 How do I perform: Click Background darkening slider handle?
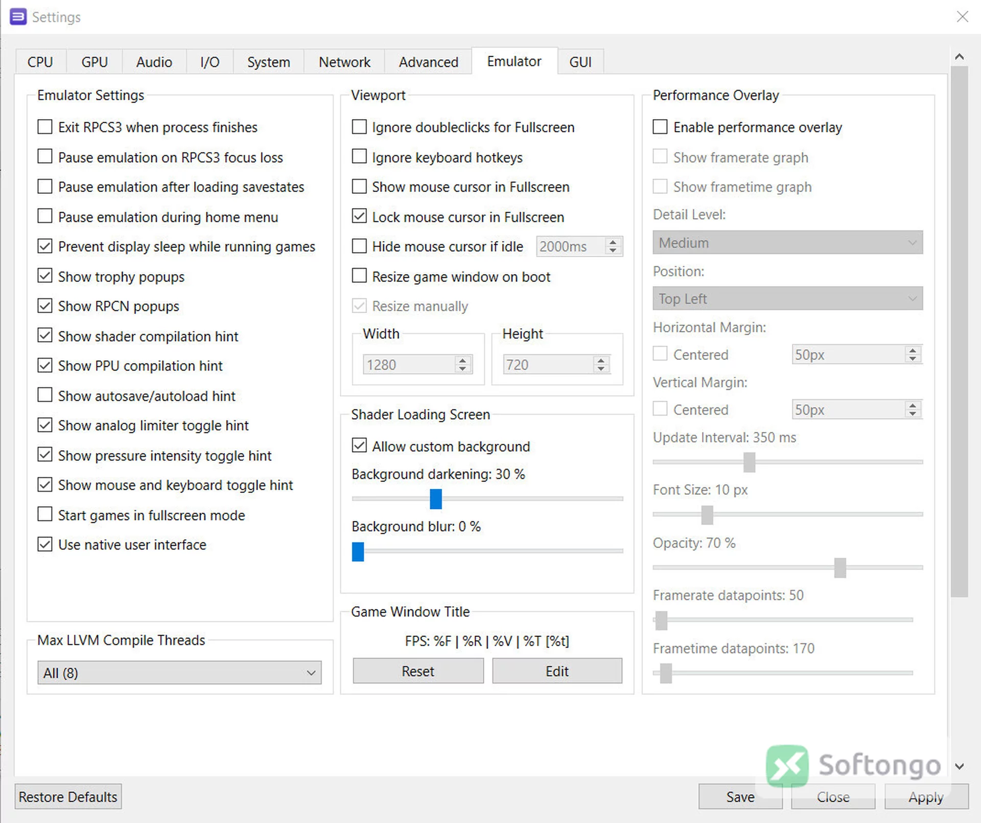click(x=436, y=499)
